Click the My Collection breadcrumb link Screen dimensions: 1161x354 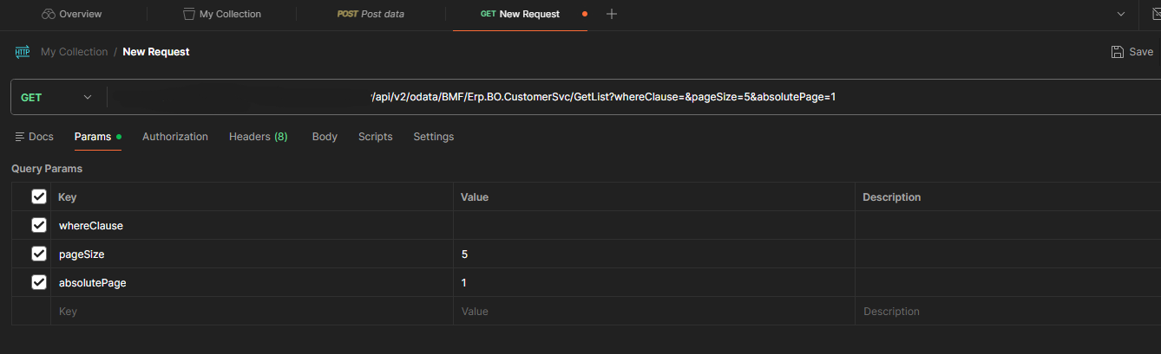[74, 52]
